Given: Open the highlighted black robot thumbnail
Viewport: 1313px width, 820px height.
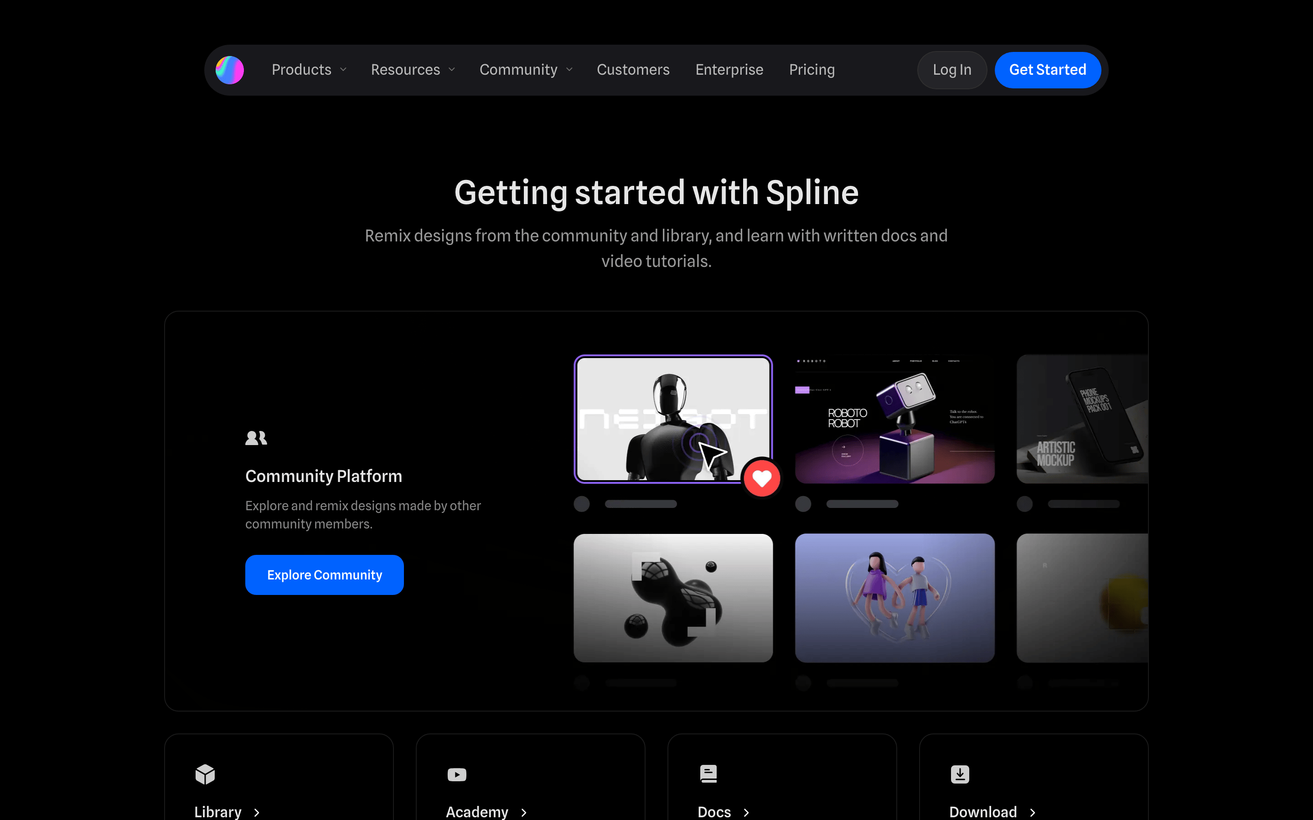Looking at the screenshot, I should coord(673,419).
